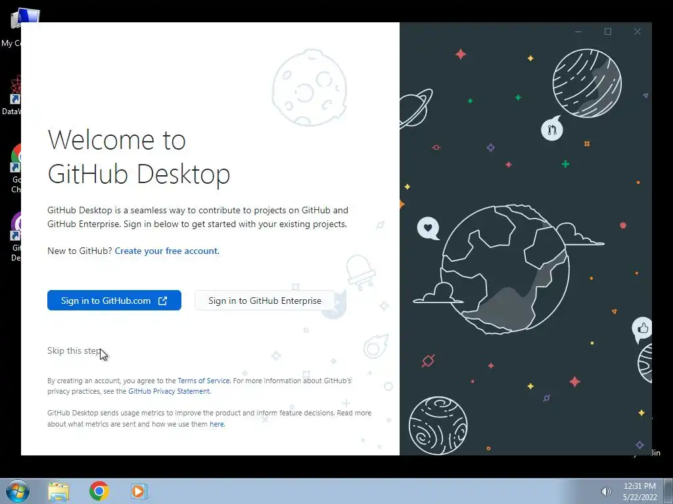Screen dimensions: 673x504
Task: Open Create your free account link
Action: tap(167, 251)
